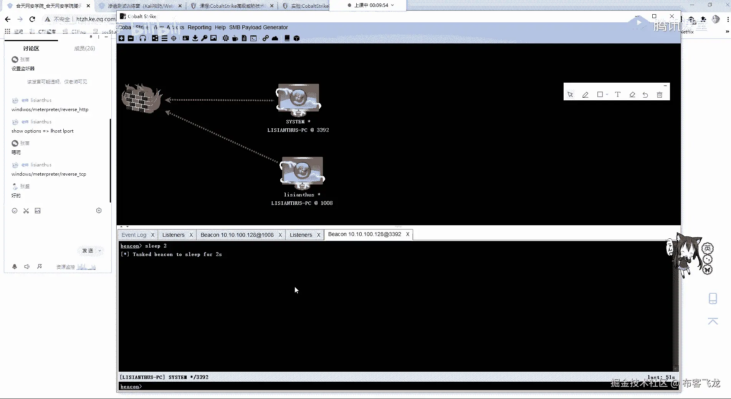Open chat settings hexagon icon
The width and height of the screenshot is (731, 399).
[99, 211]
